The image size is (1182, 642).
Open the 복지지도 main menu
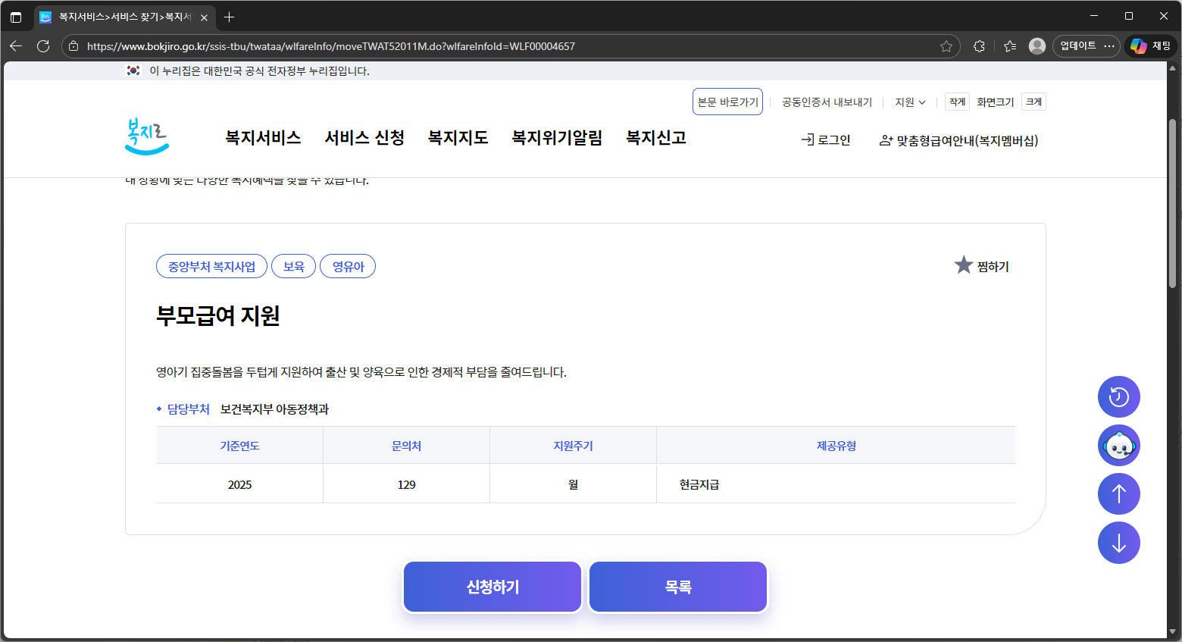(x=458, y=138)
